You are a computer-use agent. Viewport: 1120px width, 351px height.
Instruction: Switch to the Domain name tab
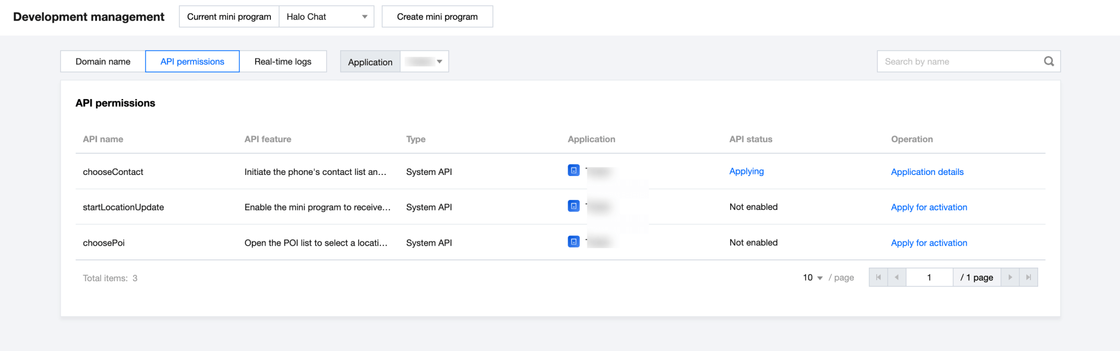pyautogui.click(x=103, y=62)
